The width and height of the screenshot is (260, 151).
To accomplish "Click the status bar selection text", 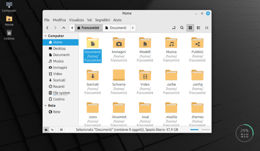I will (x=127, y=129).
